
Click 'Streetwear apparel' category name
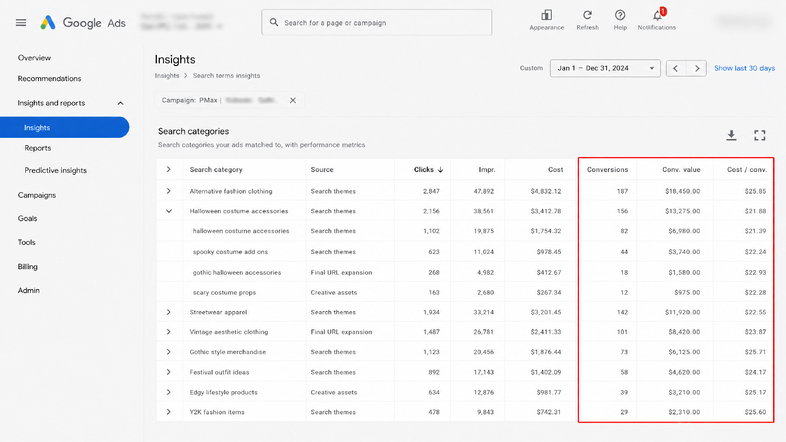[218, 312]
